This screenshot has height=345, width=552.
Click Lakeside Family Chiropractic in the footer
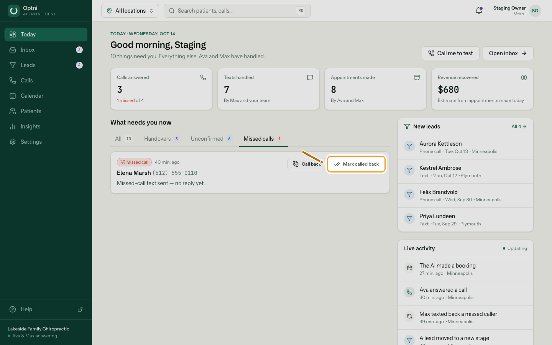click(38, 329)
